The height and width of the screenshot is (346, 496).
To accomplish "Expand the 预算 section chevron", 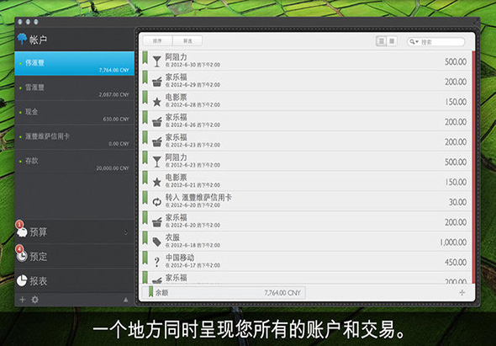I will point(126,232).
